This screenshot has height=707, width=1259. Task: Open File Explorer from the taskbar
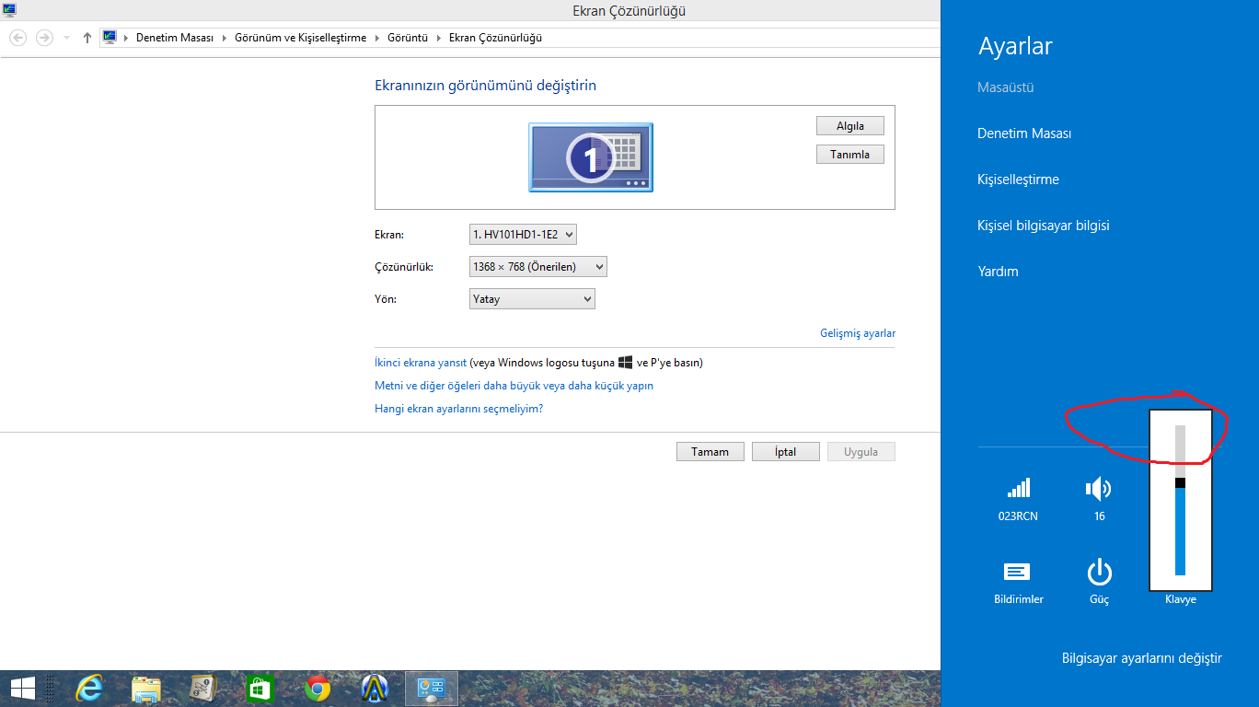click(x=146, y=688)
